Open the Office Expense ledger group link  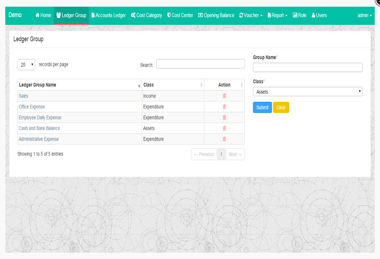click(x=32, y=107)
